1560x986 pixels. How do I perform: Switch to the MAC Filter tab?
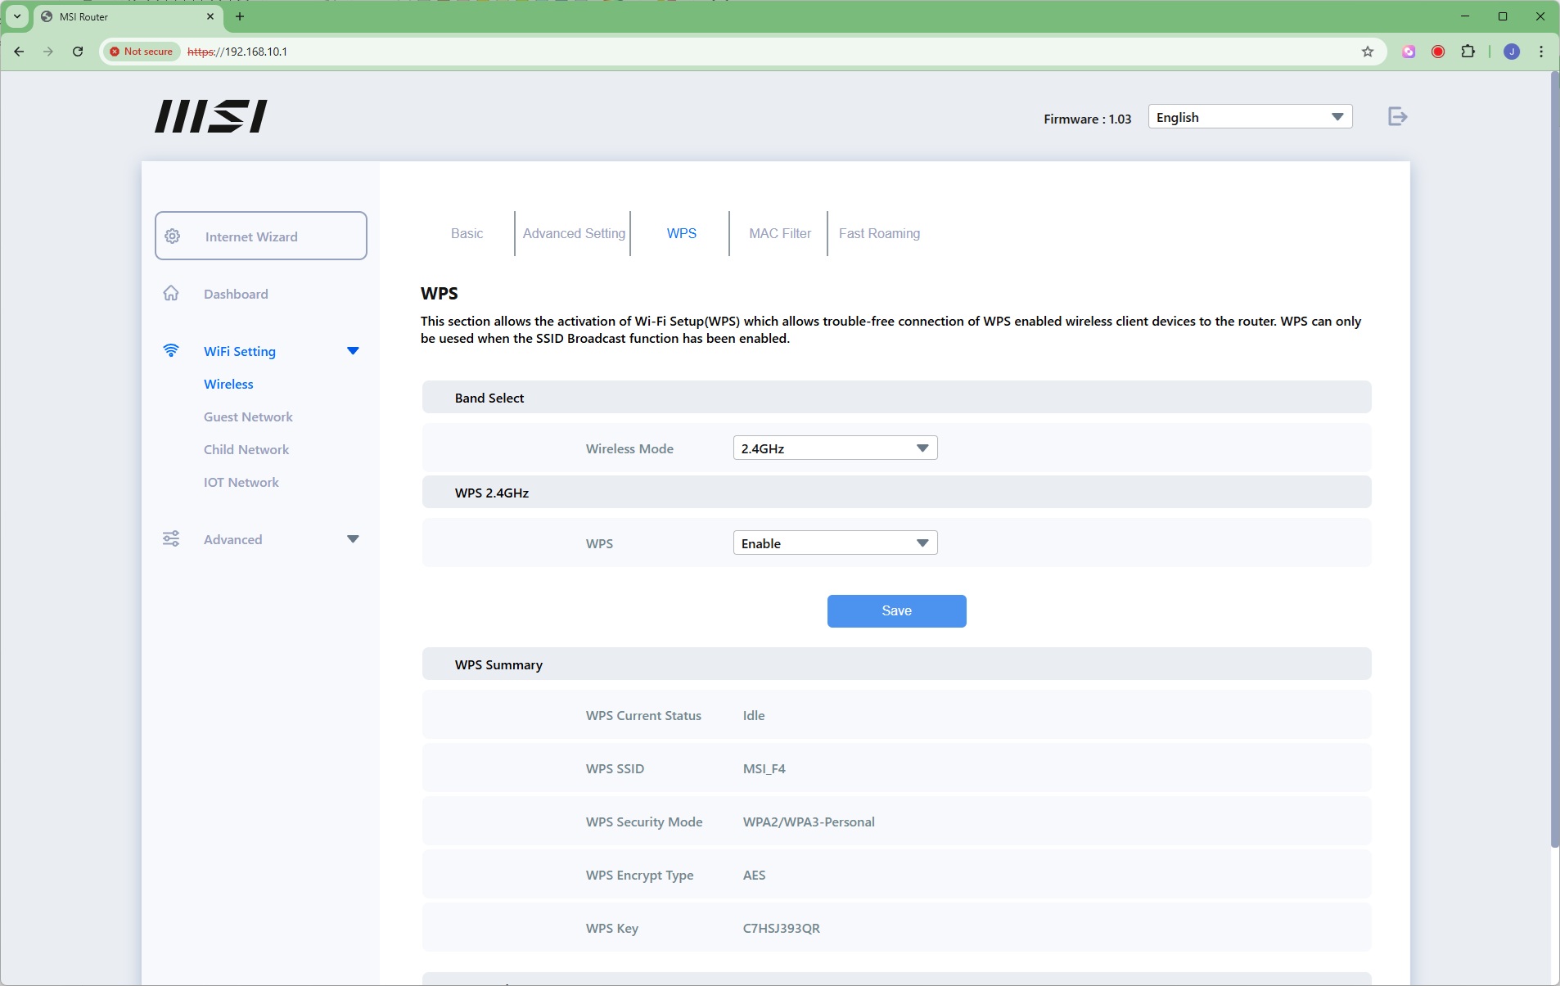coord(779,233)
